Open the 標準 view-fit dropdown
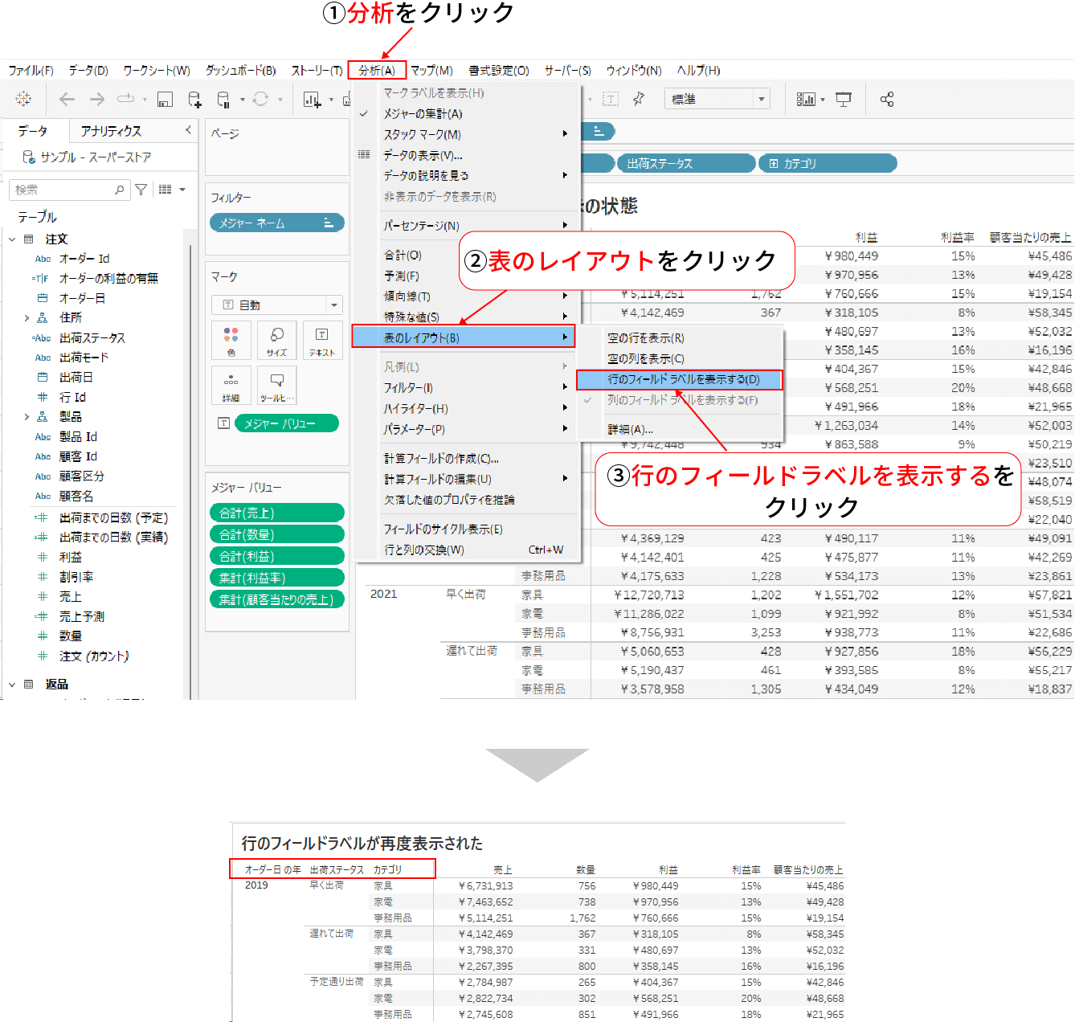The image size is (1075, 1022). pyautogui.click(x=759, y=98)
